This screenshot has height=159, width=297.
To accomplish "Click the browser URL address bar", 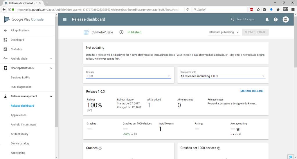I will (x=98, y=10).
